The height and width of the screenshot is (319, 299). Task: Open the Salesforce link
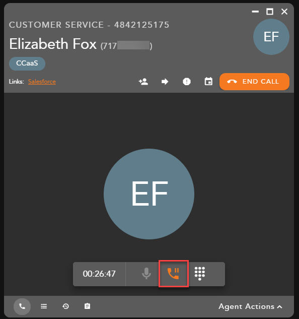42,82
